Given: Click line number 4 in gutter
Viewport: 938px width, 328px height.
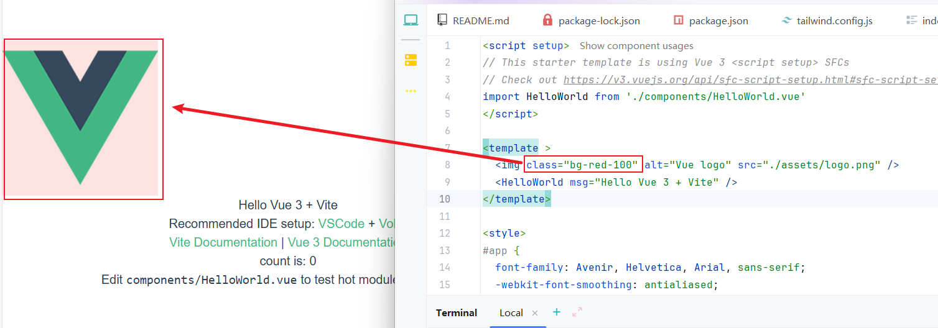Looking at the screenshot, I should (447, 97).
